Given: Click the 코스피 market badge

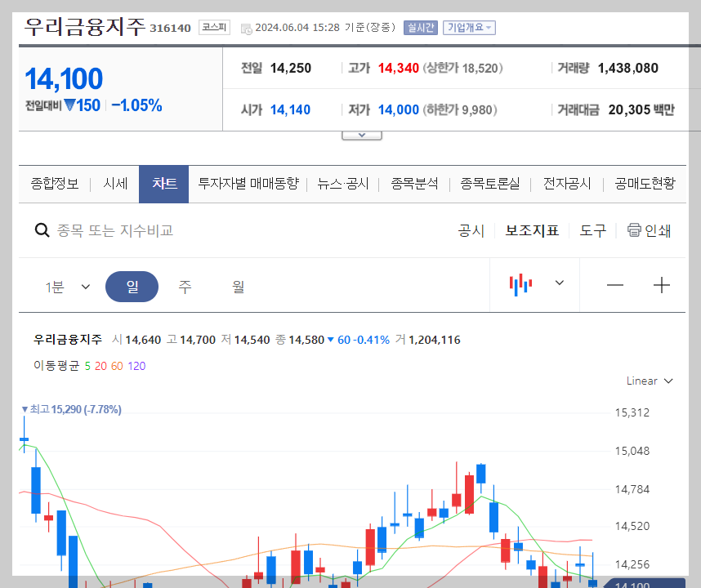Looking at the screenshot, I should (x=214, y=27).
